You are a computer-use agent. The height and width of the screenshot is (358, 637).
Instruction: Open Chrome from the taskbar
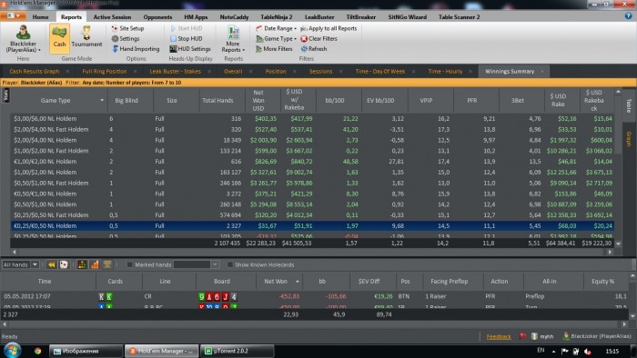pos(38,351)
